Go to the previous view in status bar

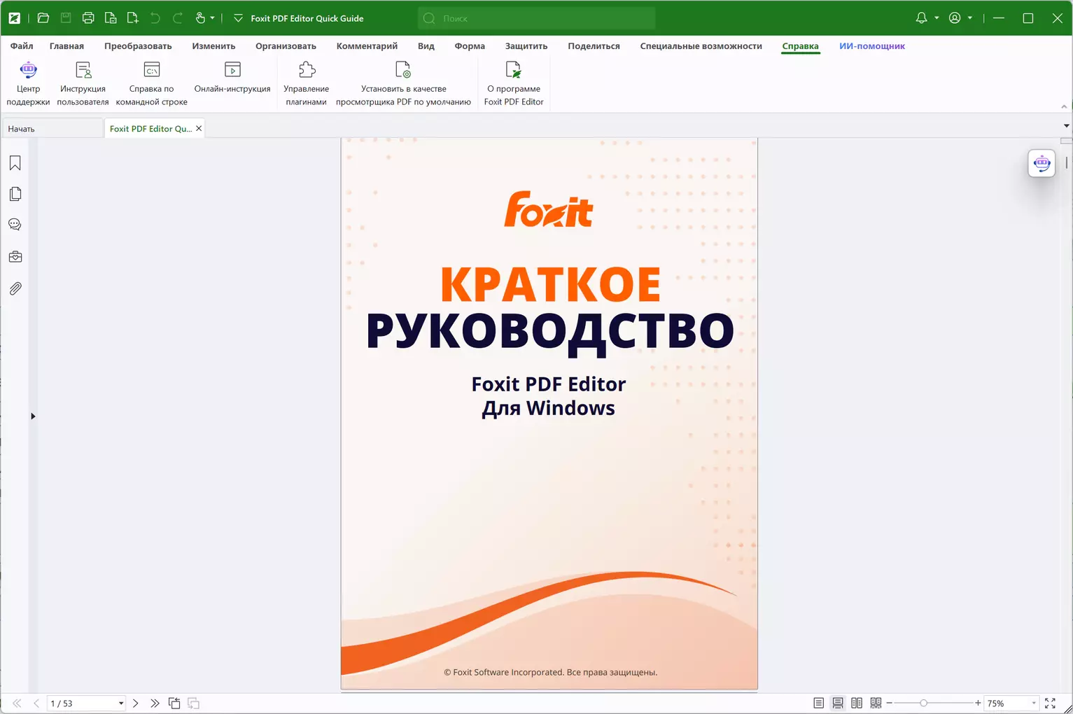[x=174, y=703]
